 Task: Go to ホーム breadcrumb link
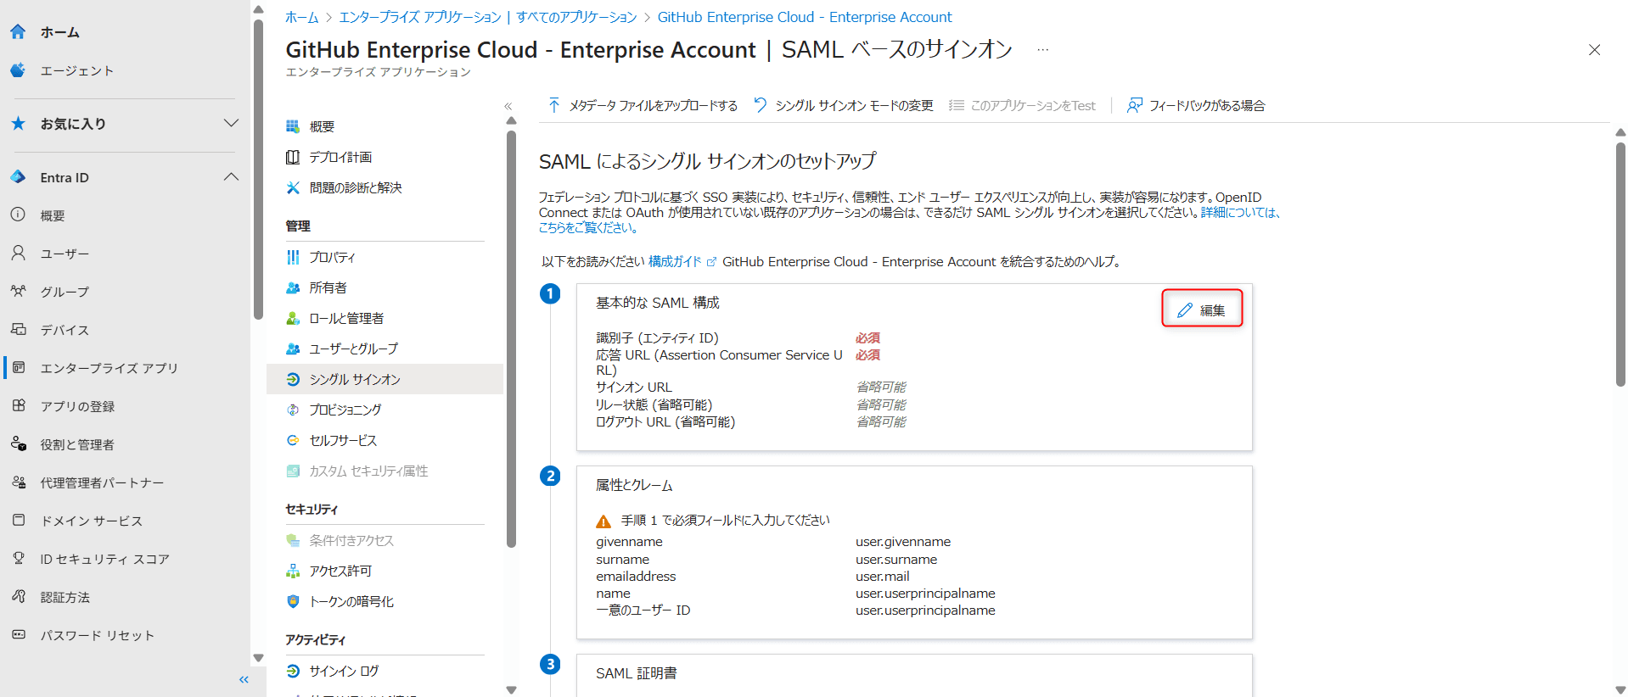click(301, 17)
